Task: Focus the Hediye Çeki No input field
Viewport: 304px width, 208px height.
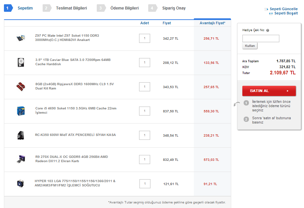Action: tap(261, 38)
